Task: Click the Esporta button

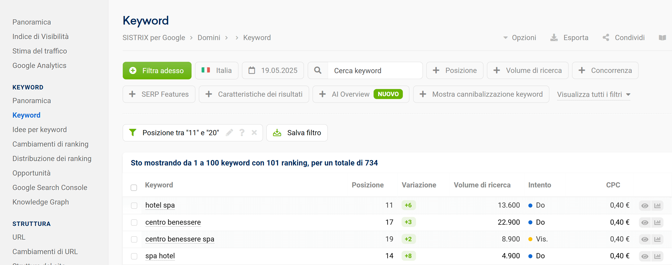Action: tap(569, 37)
